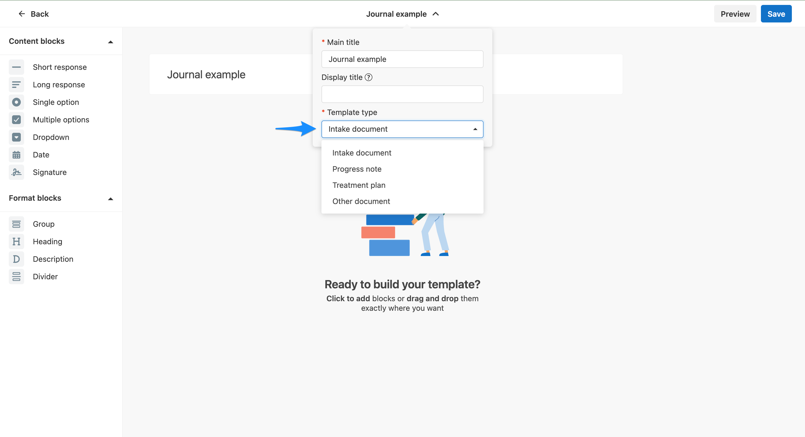Screen dimensions: 805x437
Task: Choose Treatment plan template type
Action: pos(402,185)
